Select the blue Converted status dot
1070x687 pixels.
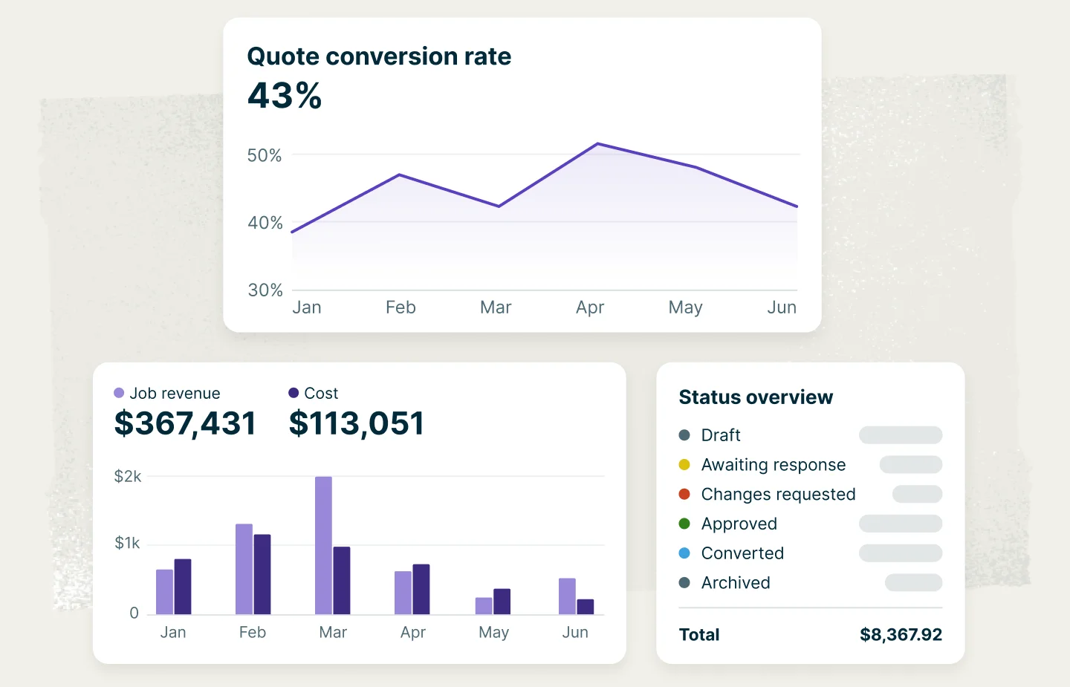click(684, 553)
